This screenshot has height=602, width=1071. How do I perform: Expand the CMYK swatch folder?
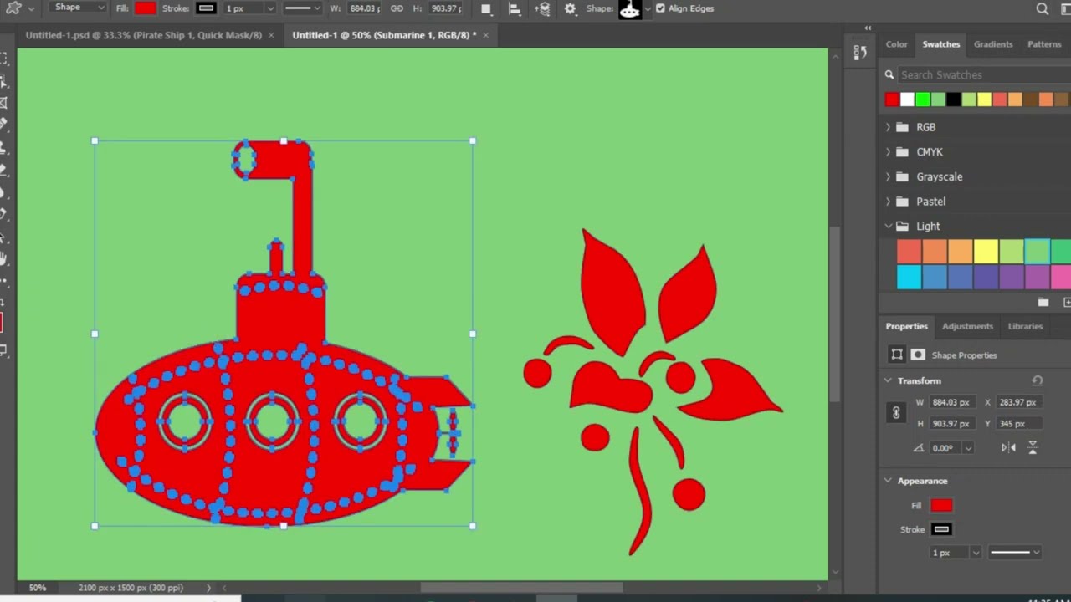pyautogui.click(x=889, y=152)
